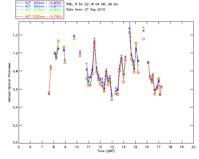Click the 1.0 y-axis tick label
Image resolution: width=199 pixels, height=159 pixels.
click(x=15, y=53)
